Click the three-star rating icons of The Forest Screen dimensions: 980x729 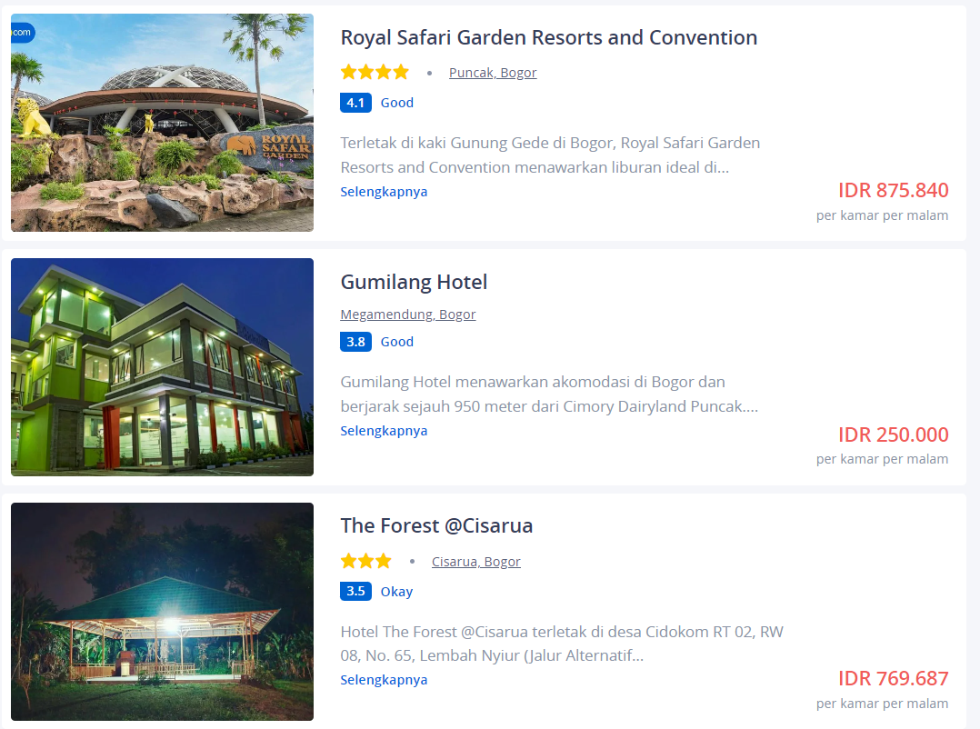pos(366,561)
